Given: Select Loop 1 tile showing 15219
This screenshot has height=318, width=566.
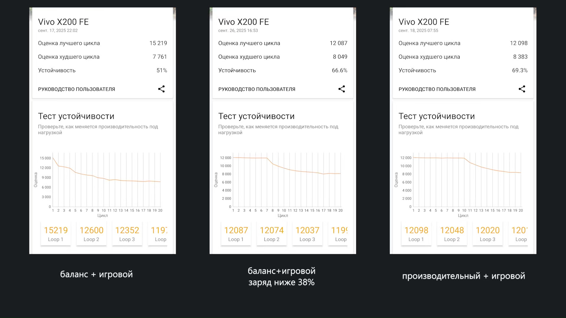Looking at the screenshot, I should pyautogui.click(x=56, y=234).
